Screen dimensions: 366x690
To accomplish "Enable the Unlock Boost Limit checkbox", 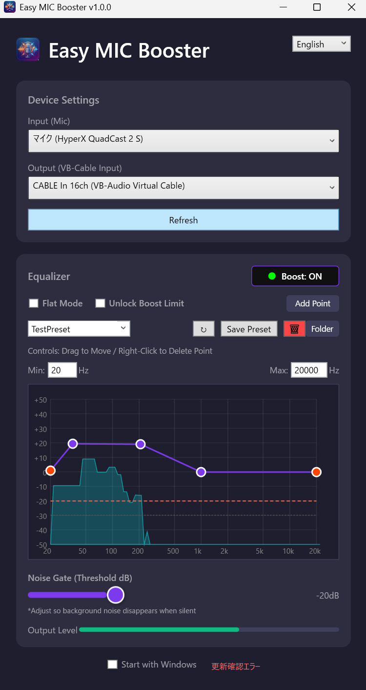I will point(100,303).
